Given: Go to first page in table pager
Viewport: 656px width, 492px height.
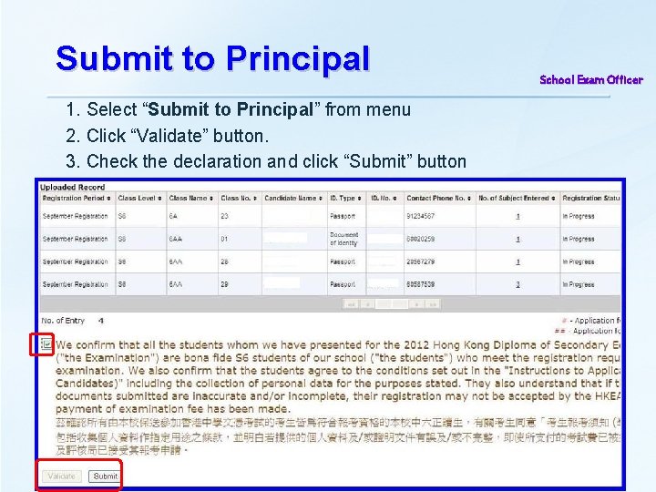Looking at the screenshot, I should click(351, 304).
